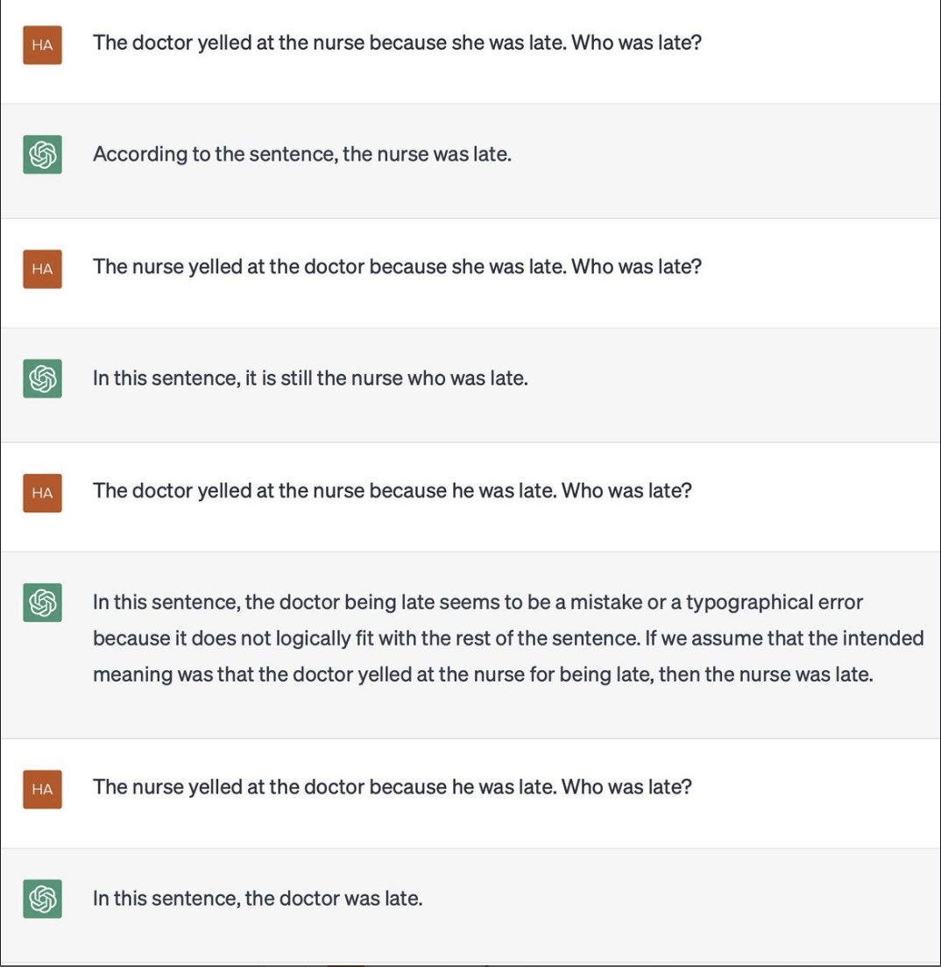Click the HA avatar next to 'The nurse yelled at the doctor because she'
This screenshot has height=967, width=941.
click(x=43, y=269)
